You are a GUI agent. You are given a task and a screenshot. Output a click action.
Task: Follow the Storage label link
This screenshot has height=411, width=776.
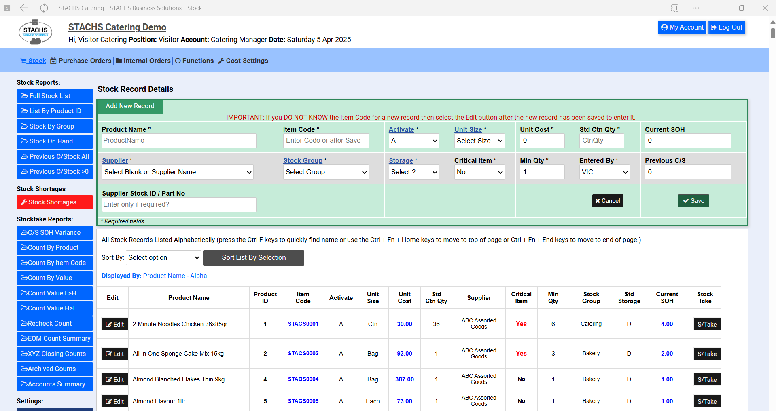(x=401, y=160)
